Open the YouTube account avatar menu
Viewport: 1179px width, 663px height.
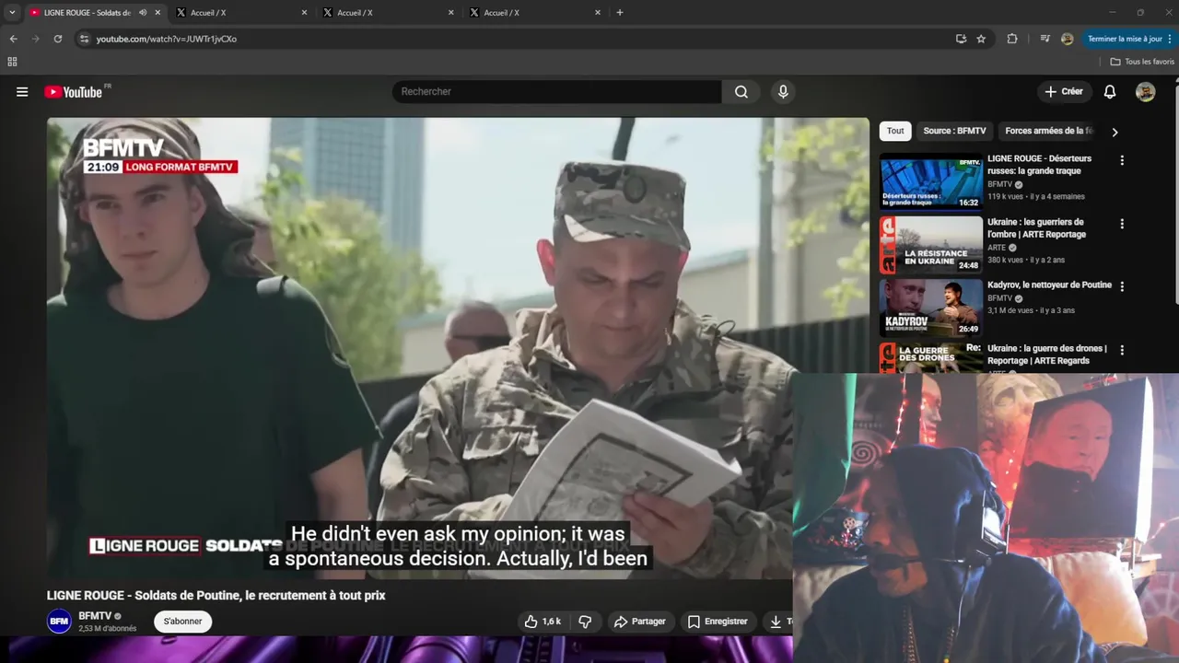[1145, 91]
